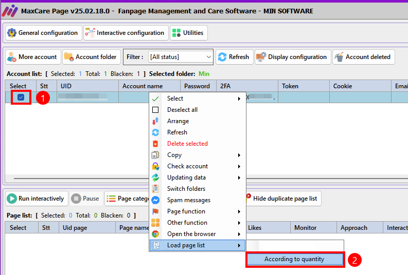
Task: Click the Account folder icon
Action: 69,57
